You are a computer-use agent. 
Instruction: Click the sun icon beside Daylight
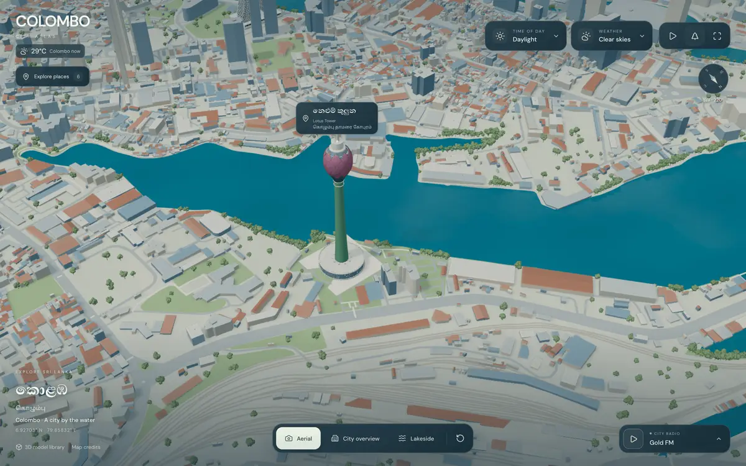(x=500, y=36)
